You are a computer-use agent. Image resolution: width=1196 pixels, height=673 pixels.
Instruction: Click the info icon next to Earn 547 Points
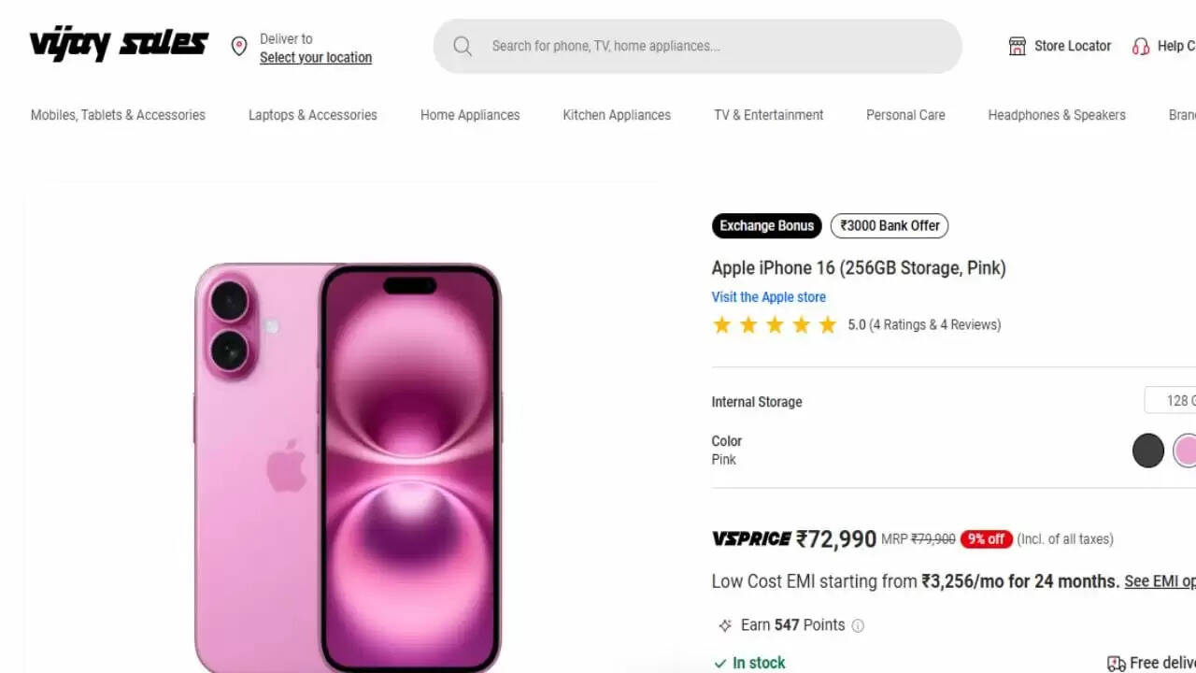[857, 625]
